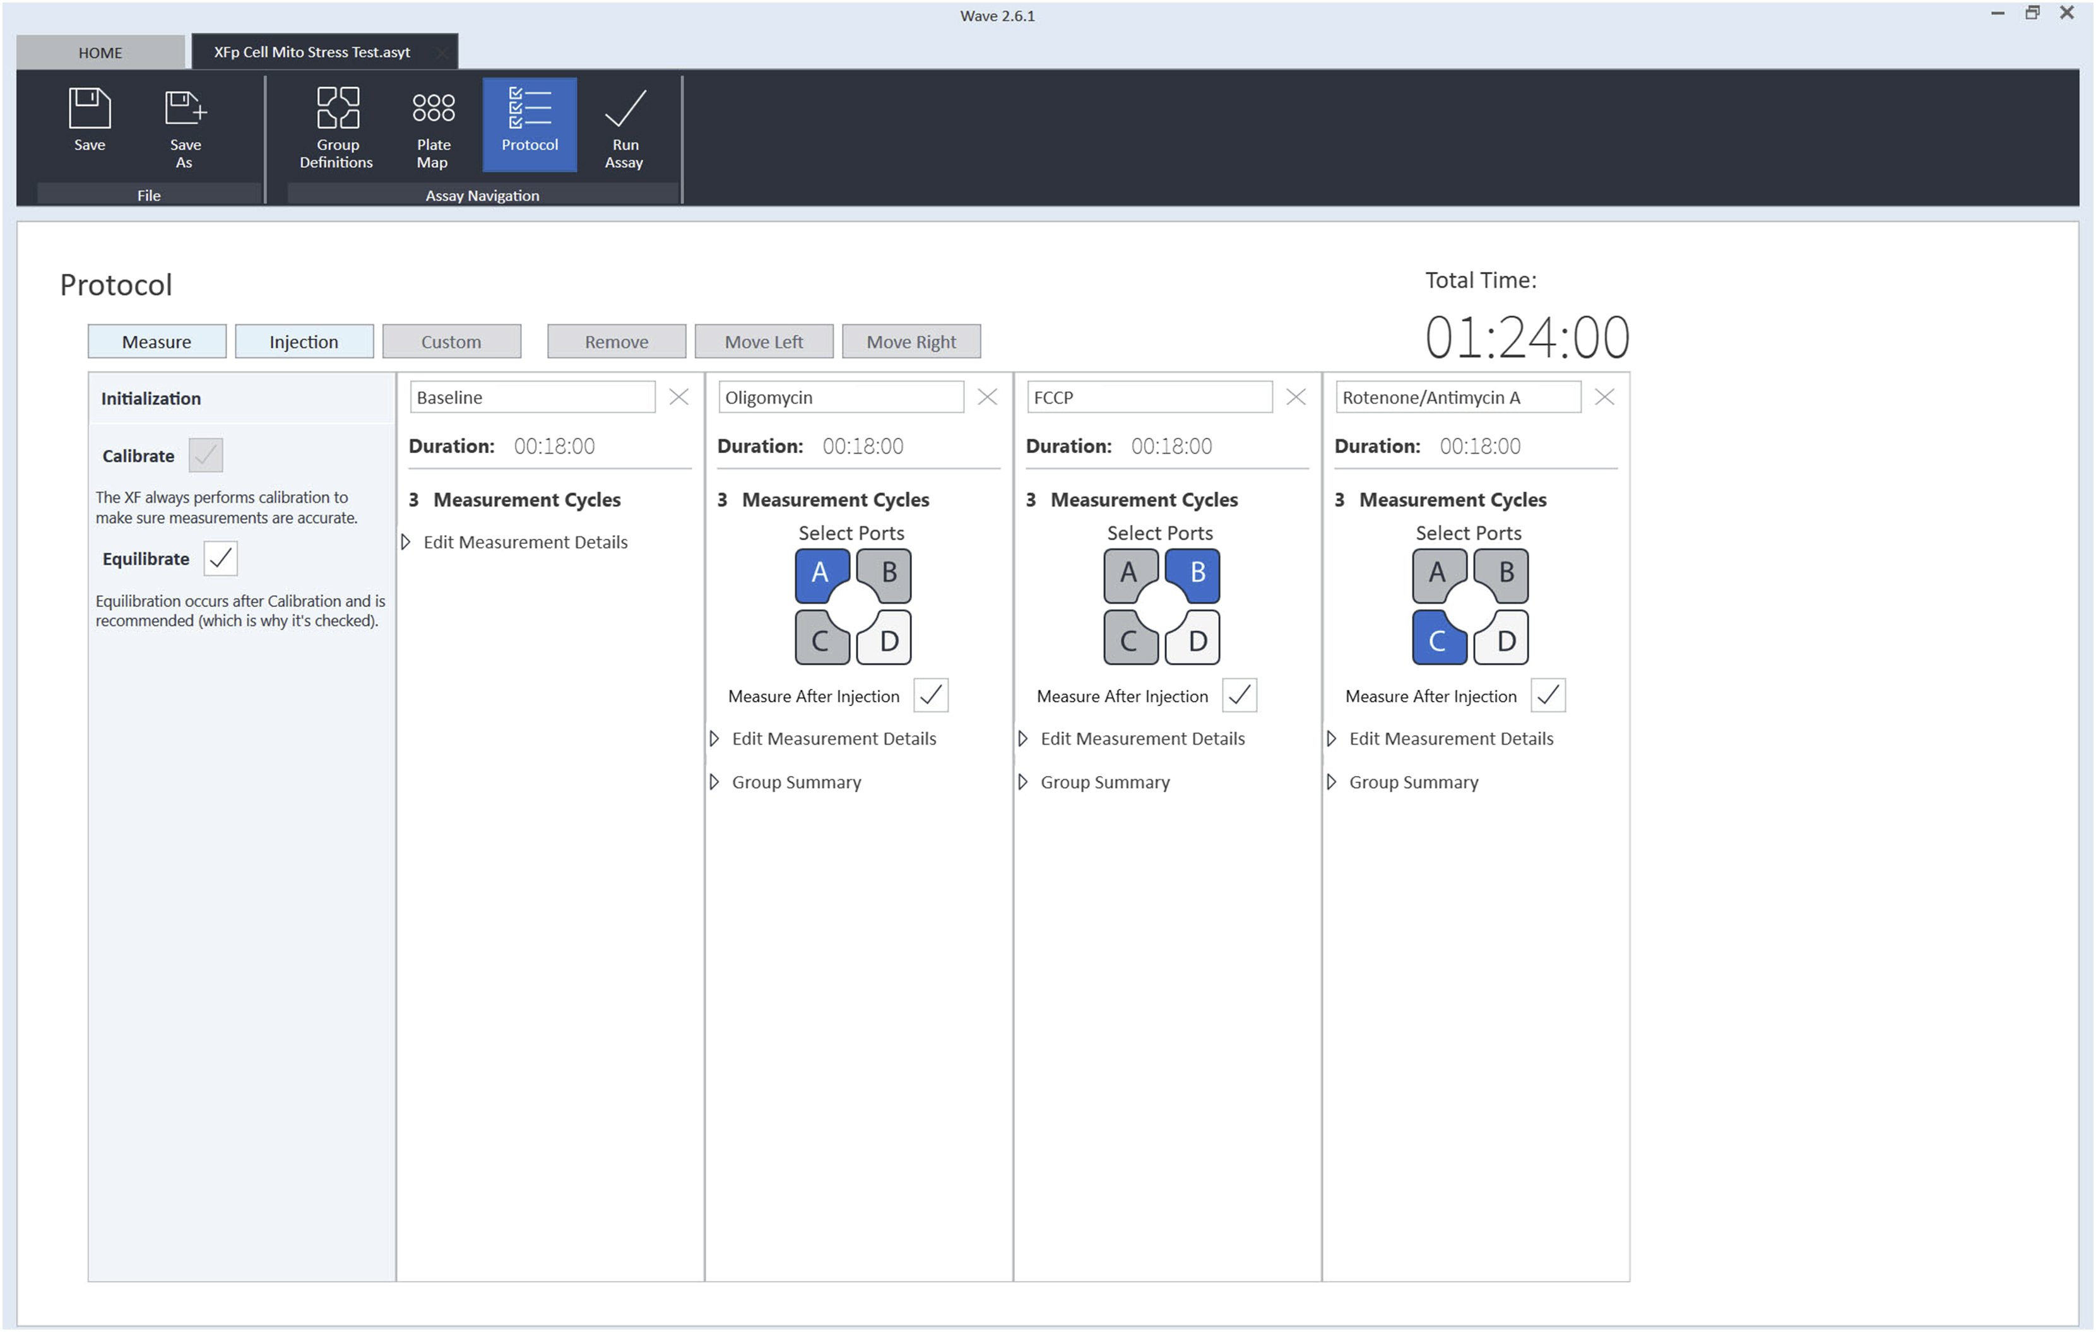This screenshot has width=2096, height=1332.
Task: Click the Injection button
Action: point(304,342)
